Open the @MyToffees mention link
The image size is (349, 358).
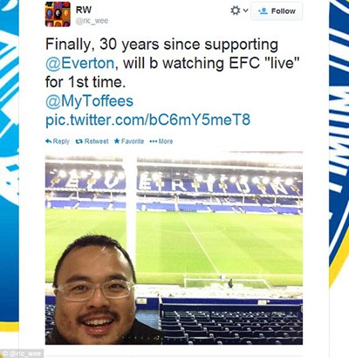(x=89, y=101)
